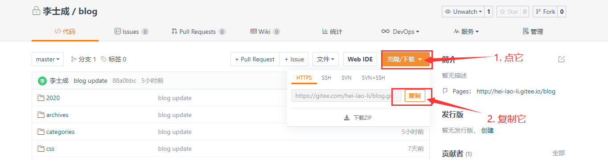Image resolution: width=608 pixels, height=161 pixels.
Task: Click the star count 0
Action: click(x=525, y=12)
